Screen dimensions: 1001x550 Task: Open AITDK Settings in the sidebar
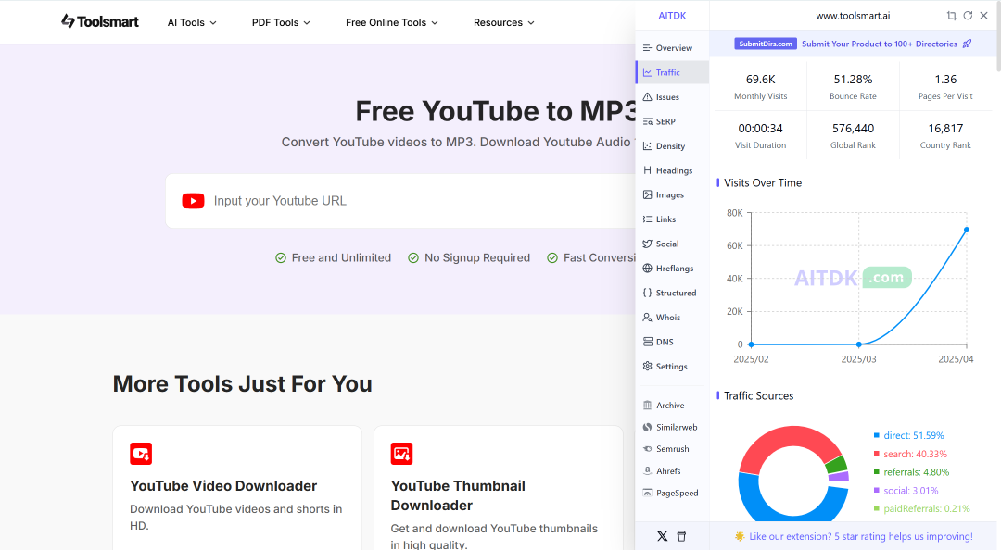(x=672, y=367)
